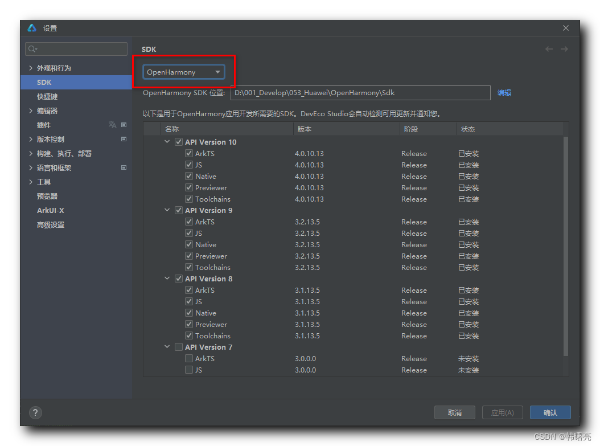Click the 名称 column header
The width and height of the screenshot is (600, 446).
pyautogui.click(x=227, y=129)
